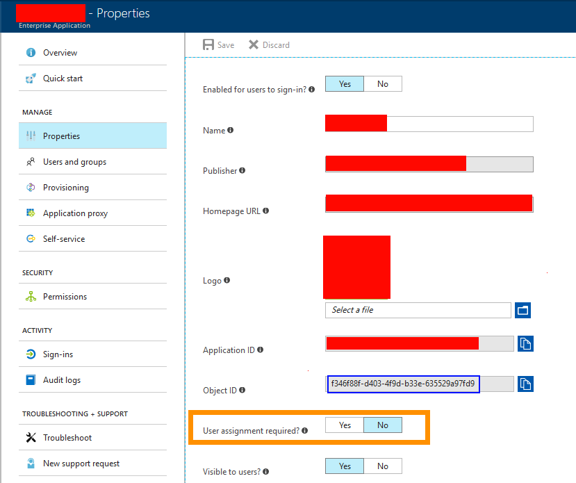This screenshot has width=576, height=483.
Task: Open Application proxy from the sidebar icon
Action: click(x=29, y=213)
